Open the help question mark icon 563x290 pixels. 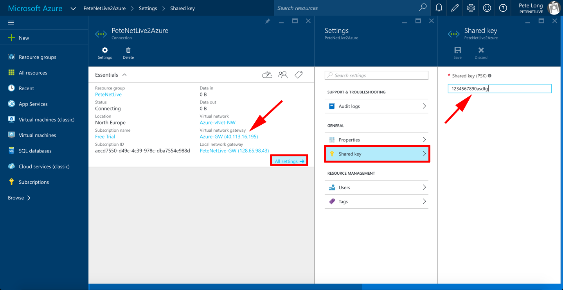(x=503, y=8)
